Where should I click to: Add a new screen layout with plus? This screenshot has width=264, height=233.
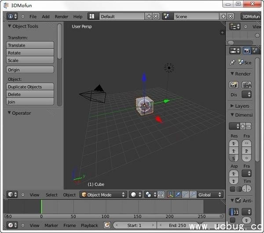point(149,17)
